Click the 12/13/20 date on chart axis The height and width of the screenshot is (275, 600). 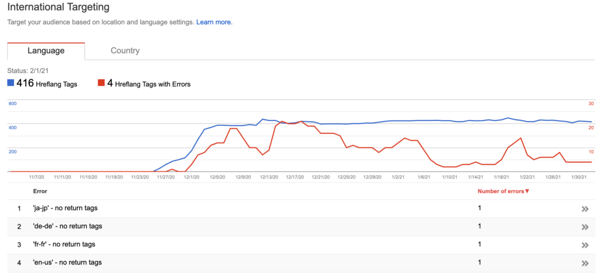pyautogui.click(x=270, y=176)
